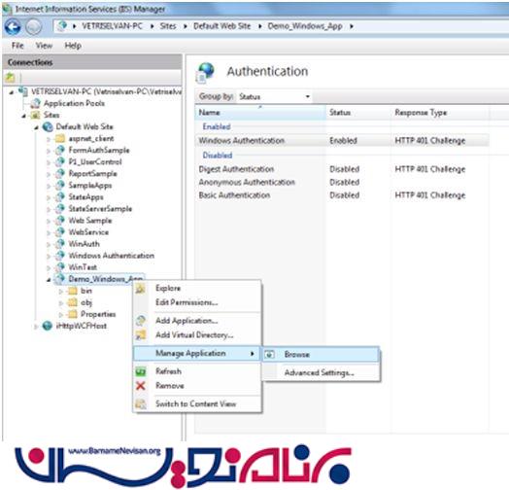The height and width of the screenshot is (490, 509).
Task: Click VETRISELVAN-PC in the breadcrumb
Action: pyautogui.click(x=112, y=26)
